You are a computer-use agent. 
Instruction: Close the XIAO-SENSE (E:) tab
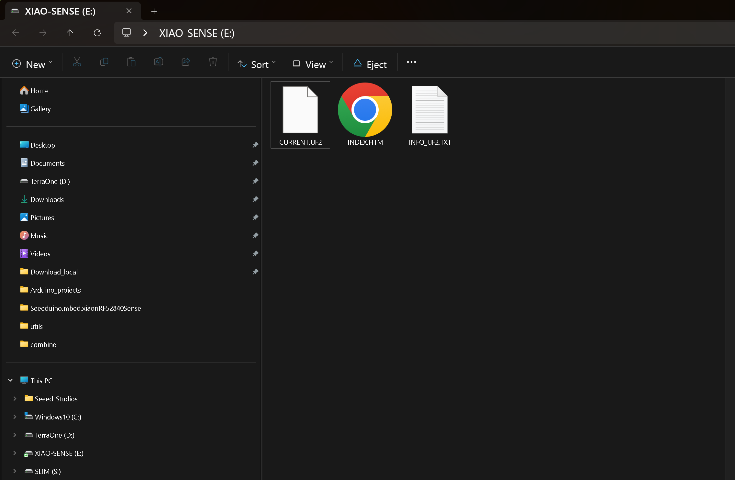[129, 11]
